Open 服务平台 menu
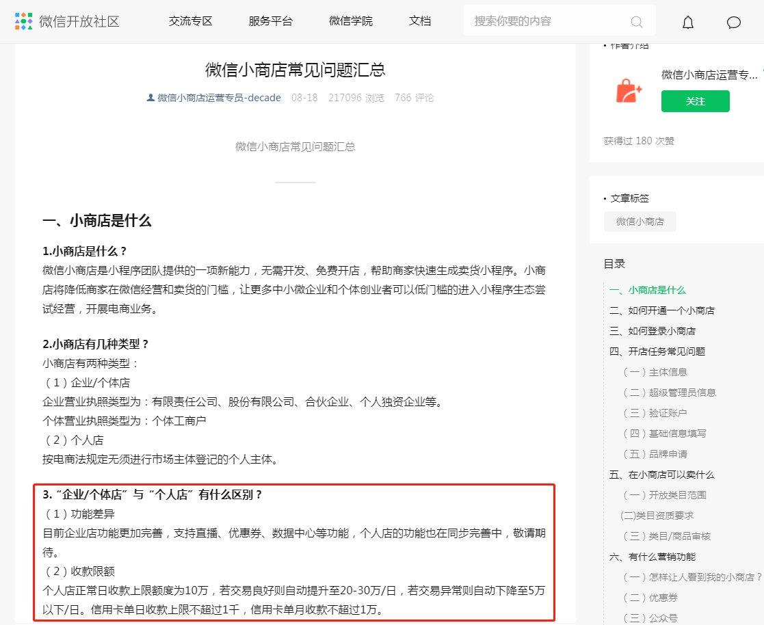Image resolution: width=764 pixels, height=625 pixels. coord(270,21)
